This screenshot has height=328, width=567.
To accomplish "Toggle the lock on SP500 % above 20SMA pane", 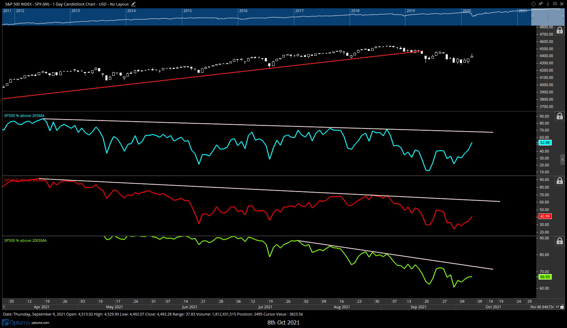I will 560,116.
